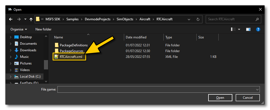Expand the Downloads tree node
270x110 pixels.
click(x=10, y=50)
